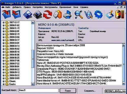Click the Gracenote Plug-in serial line
Screen dimensions: 127x94
pos(74,69)
